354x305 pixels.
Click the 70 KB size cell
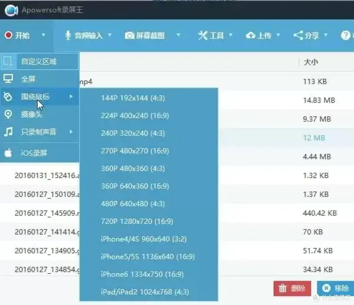click(313, 232)
